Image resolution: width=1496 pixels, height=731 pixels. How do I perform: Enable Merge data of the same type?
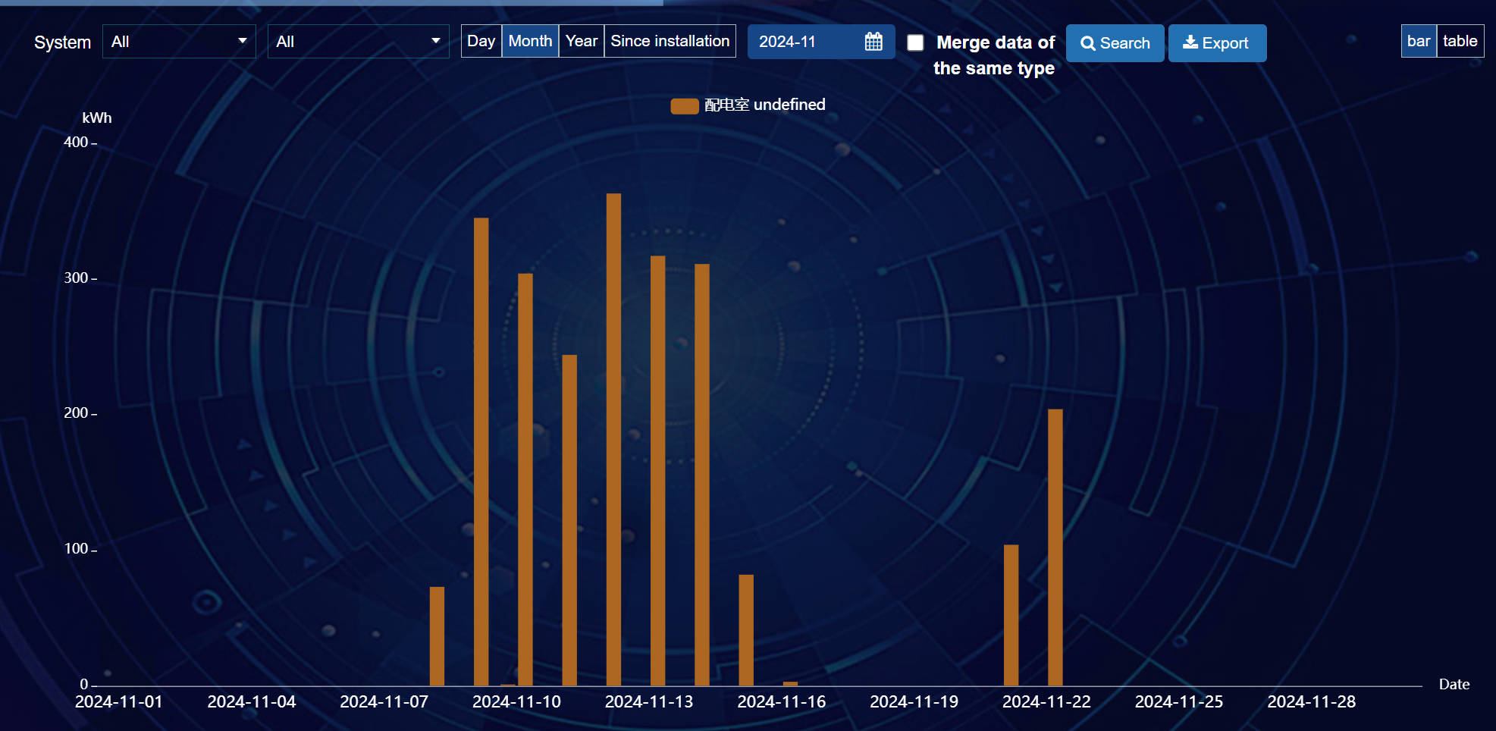(x=915, y=43)
